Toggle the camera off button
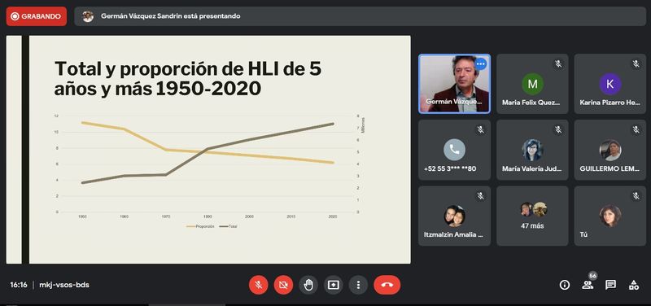 283,285
